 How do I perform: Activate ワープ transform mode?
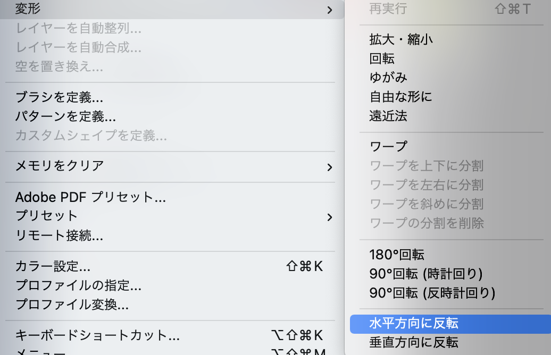388,146
